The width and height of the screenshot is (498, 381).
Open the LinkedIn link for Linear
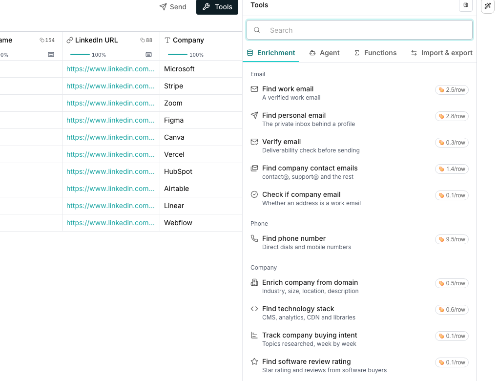pyautogui.click(x=110, y=206)
